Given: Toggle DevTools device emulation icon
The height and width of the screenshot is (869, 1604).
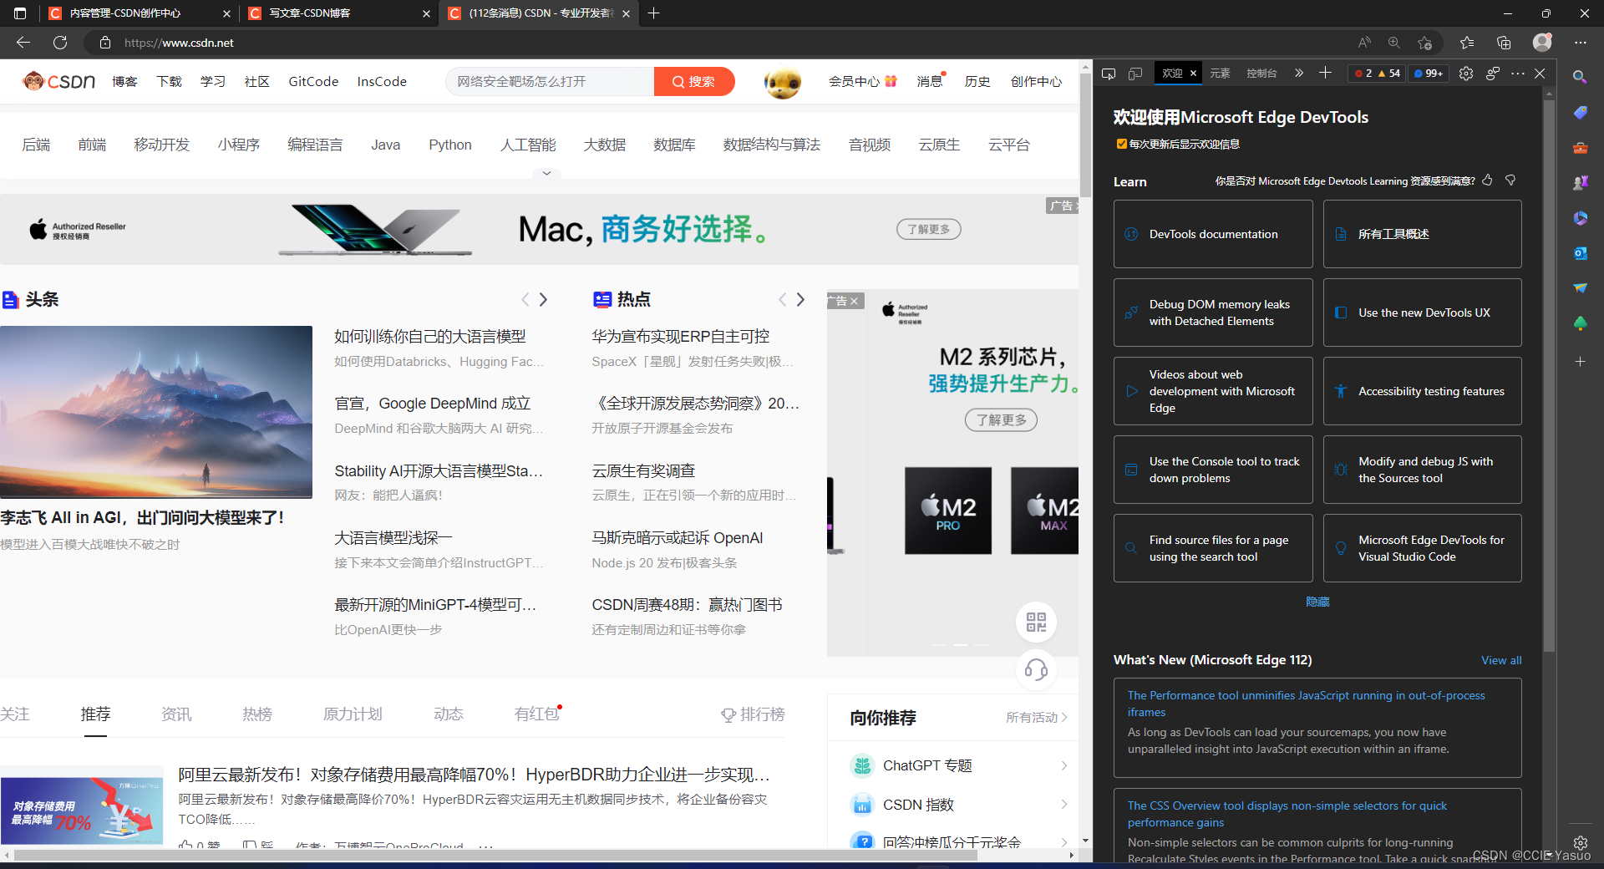Looking at the screenshot, I should 1135,74.
